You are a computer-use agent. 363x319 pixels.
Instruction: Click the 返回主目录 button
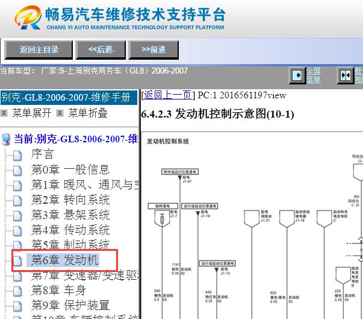(x=39, y=49)
